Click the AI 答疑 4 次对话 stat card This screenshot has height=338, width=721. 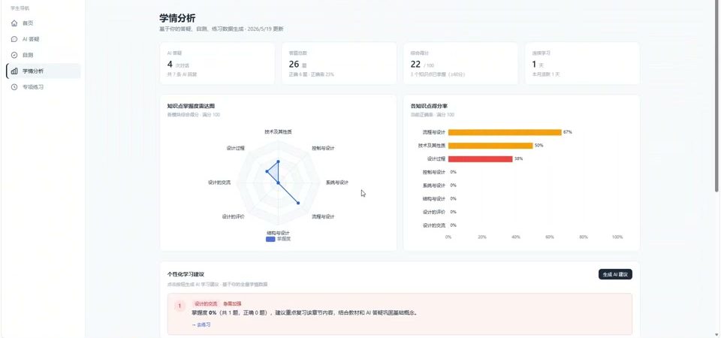[x=217, y=63]
